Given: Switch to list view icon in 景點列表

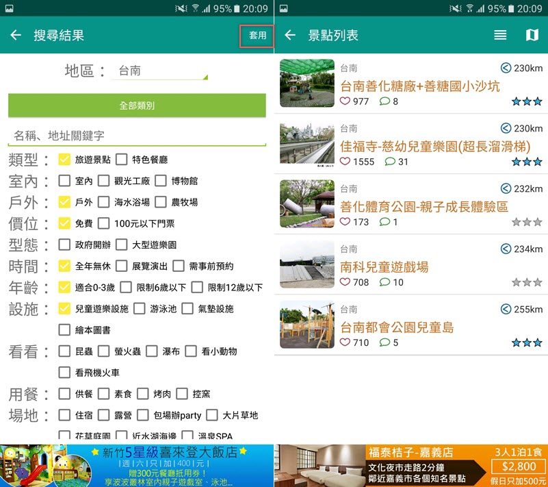Looking at the screenshot, I should (500, 35).
